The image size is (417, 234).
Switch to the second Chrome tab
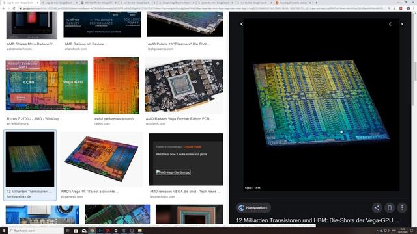(x=59, y=3)
